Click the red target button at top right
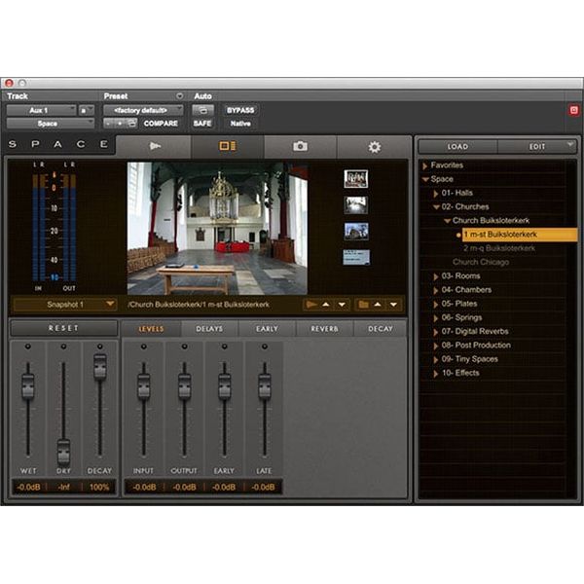584x584 pixels. (574, 110)
